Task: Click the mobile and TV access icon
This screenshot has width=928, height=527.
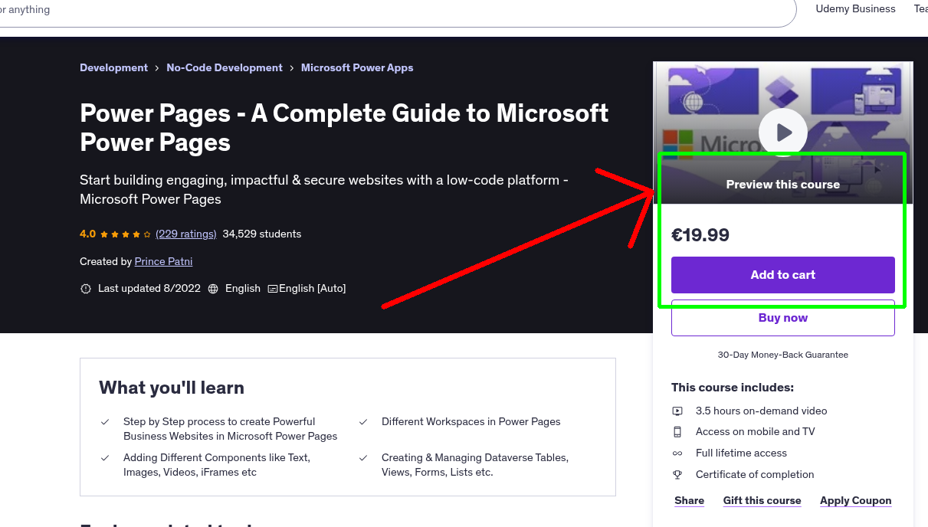Action: click(x=677, y=431)
